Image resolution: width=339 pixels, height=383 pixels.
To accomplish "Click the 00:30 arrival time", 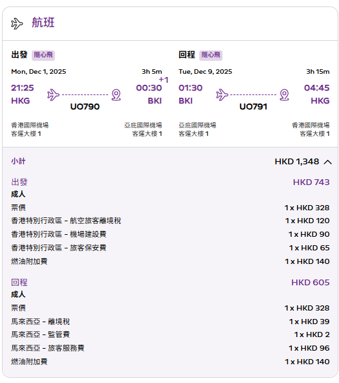I will (x=149, y=88).
